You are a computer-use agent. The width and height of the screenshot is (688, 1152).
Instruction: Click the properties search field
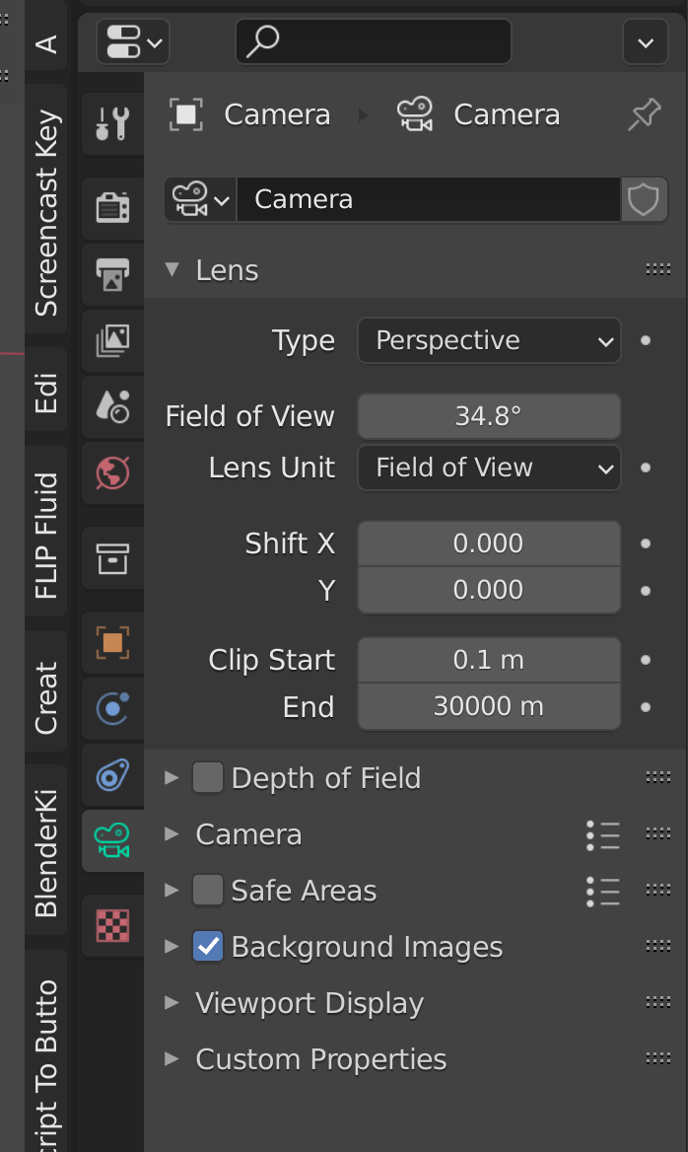pyautogui.click(x=373, y=41)
